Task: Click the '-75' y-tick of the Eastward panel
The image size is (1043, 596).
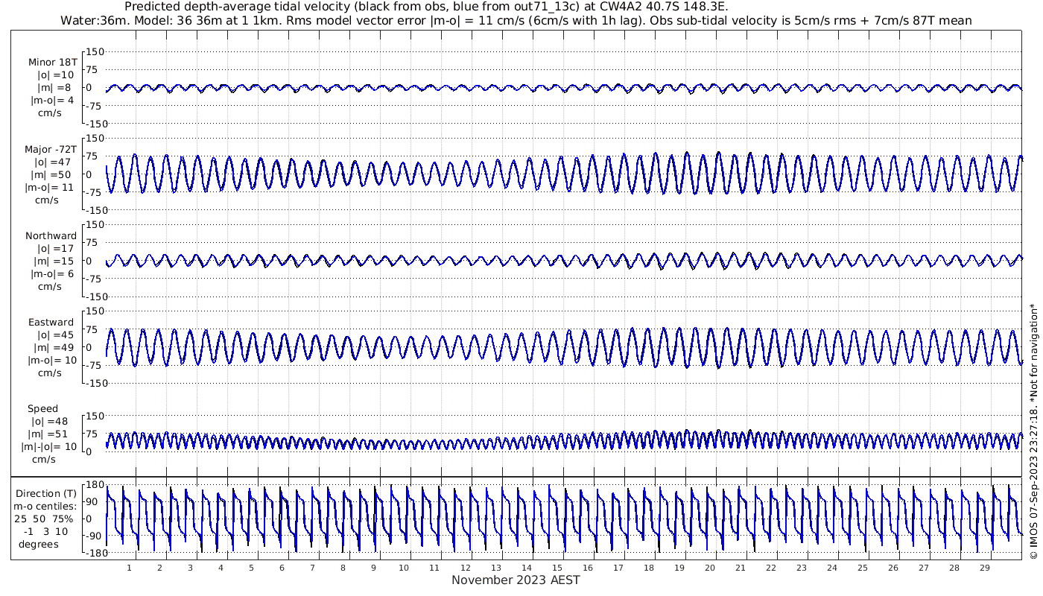Action: (x=93, y=365)
